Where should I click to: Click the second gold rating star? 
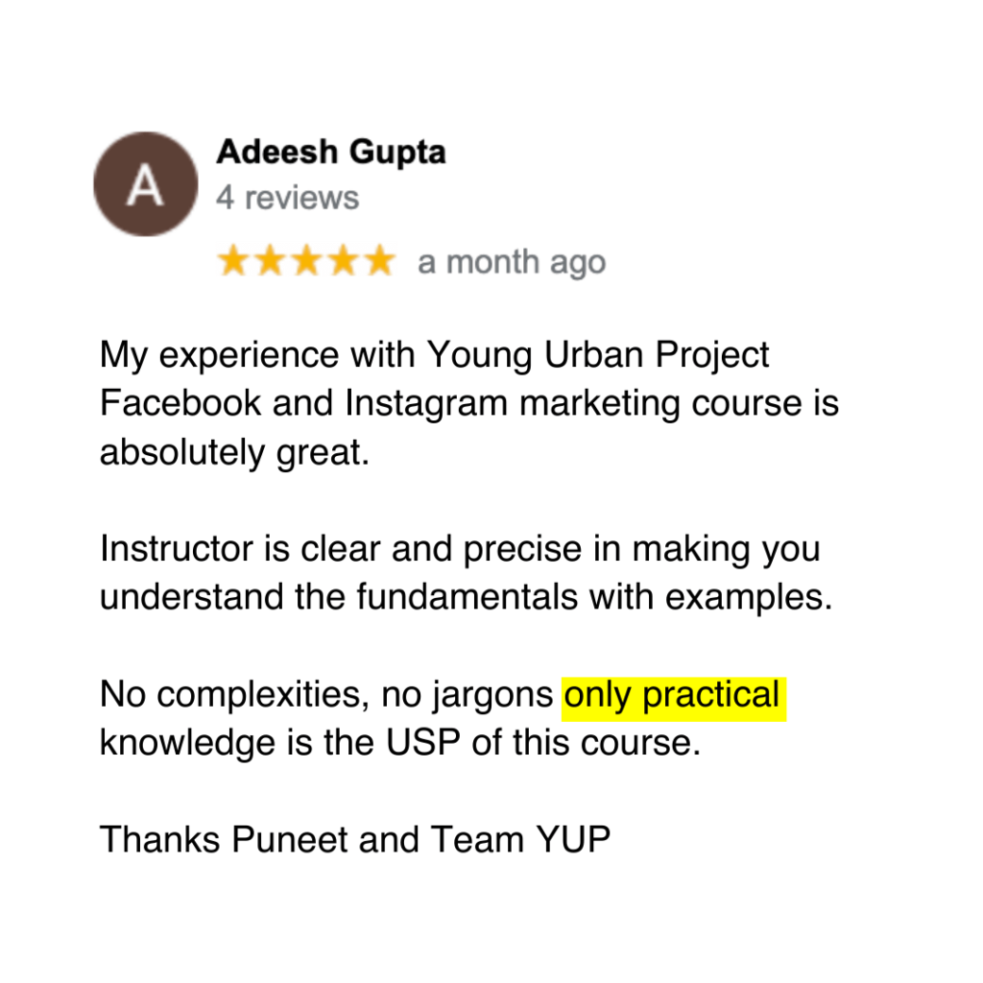pos(270,261)
